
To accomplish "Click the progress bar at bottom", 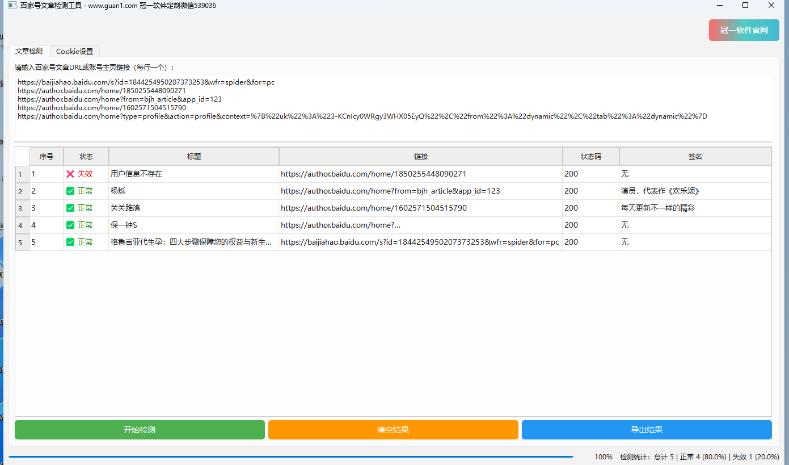I will click(290, 456).
